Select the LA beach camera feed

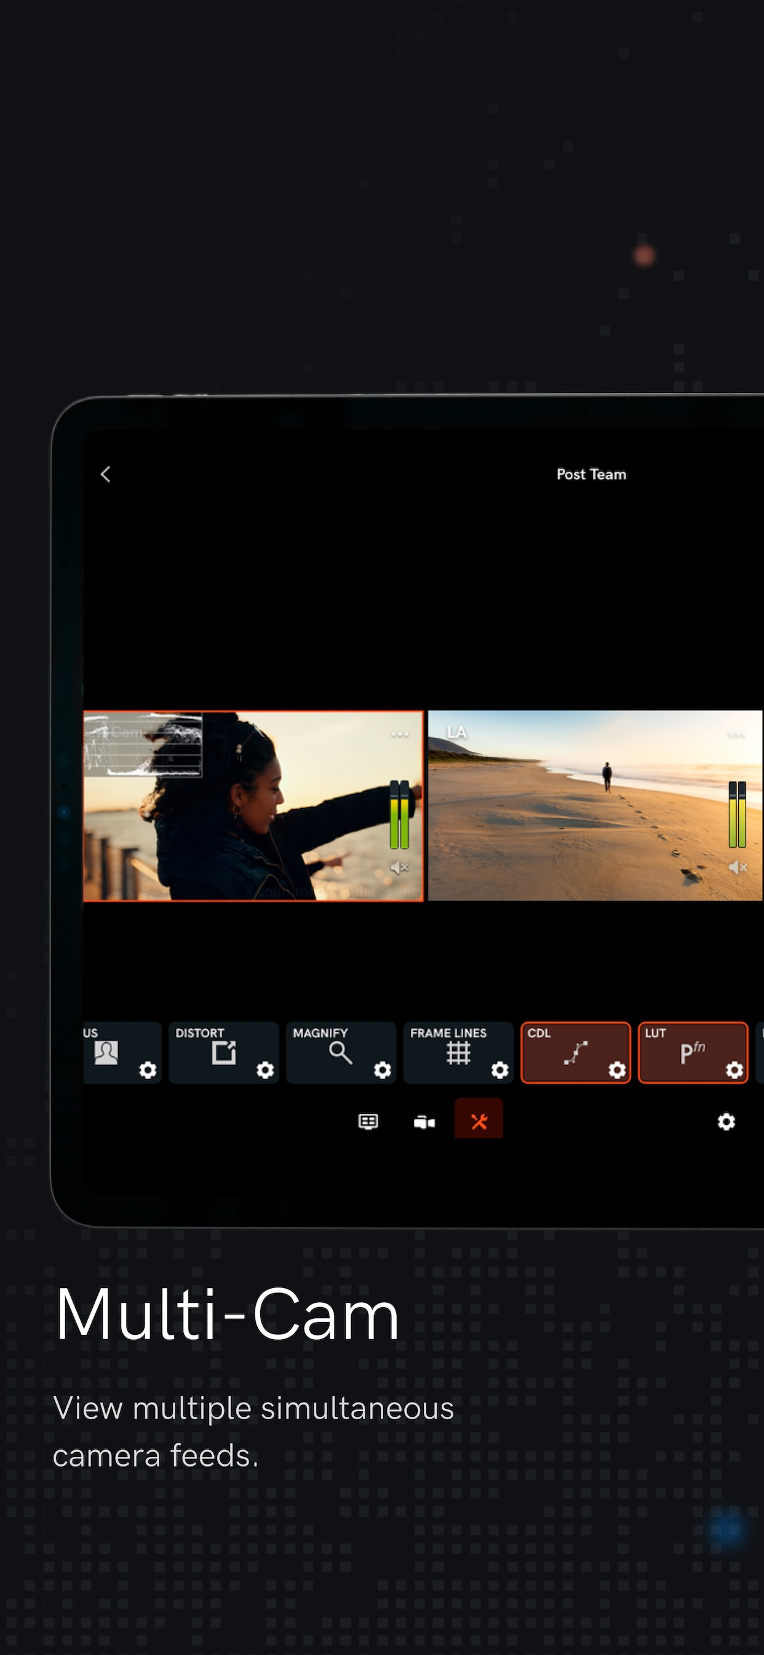pos(595,805)
